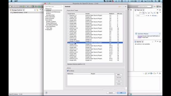Click the back navigation arrow in dialog header
This screenshot has height=96, width=171.
(119, 7)
